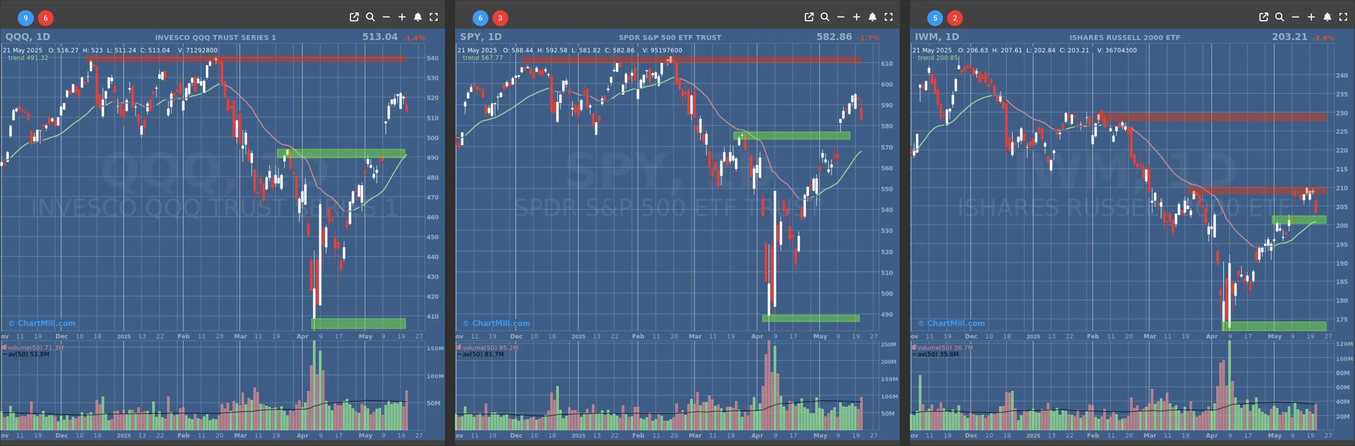This screenshot has height=446, width=1355.
Task: Open SPY chart in new window
Action: point(809,17)
